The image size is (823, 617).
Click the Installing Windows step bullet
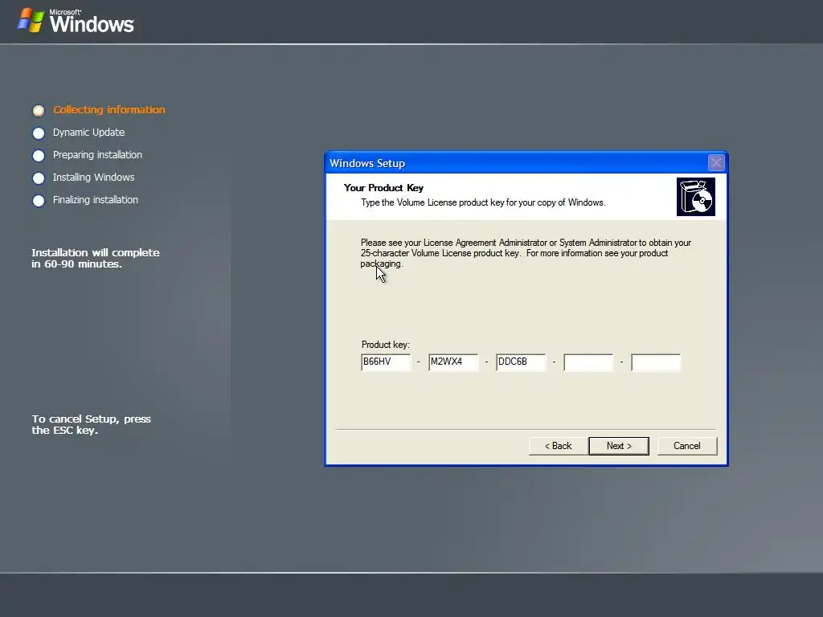tap(39, 178)
